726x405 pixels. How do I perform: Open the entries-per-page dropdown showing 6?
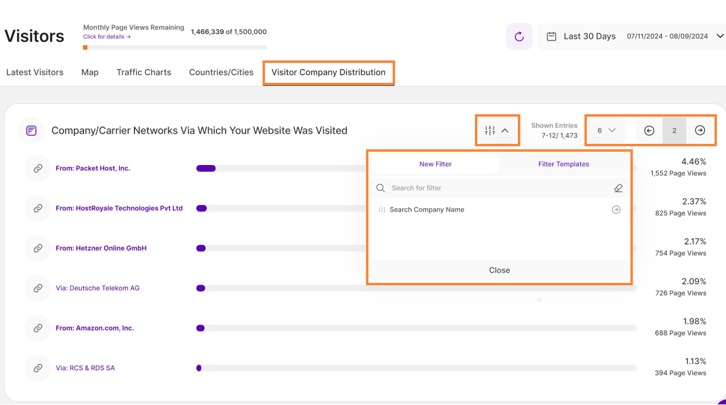pos(606,131)
